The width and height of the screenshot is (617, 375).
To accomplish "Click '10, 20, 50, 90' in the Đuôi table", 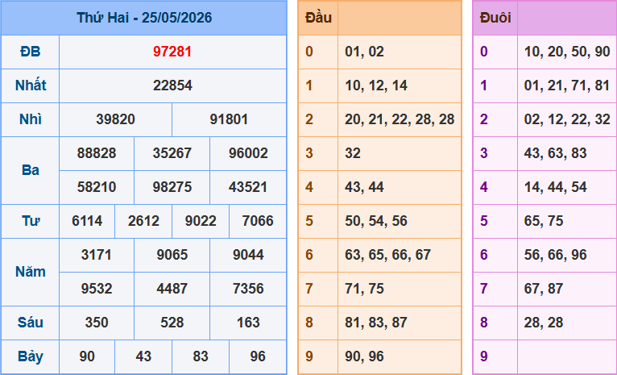I will [567, 52].
